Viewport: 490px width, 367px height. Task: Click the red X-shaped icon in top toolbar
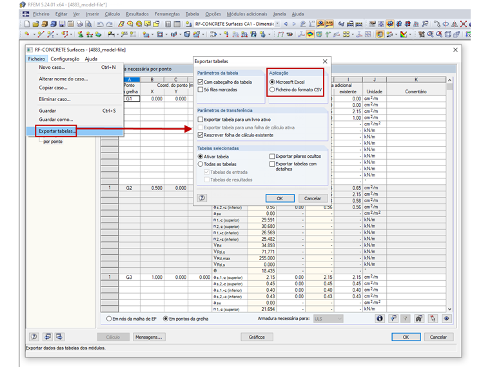pos(464,24)
